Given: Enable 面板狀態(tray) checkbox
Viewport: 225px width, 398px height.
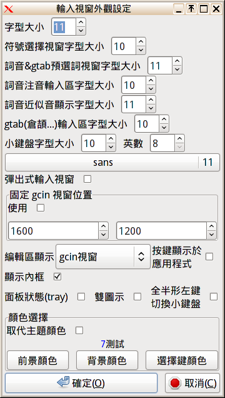Looking at the screenshot, I should click(81, 297).
